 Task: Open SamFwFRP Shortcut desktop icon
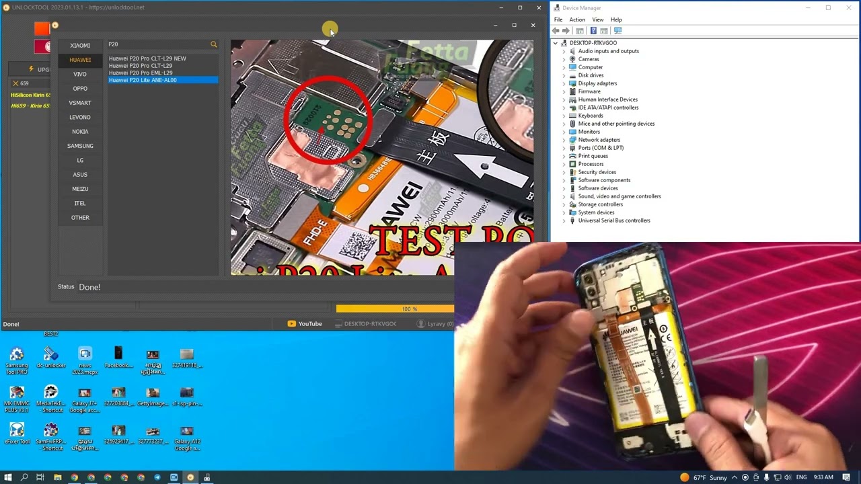point(50,437)
